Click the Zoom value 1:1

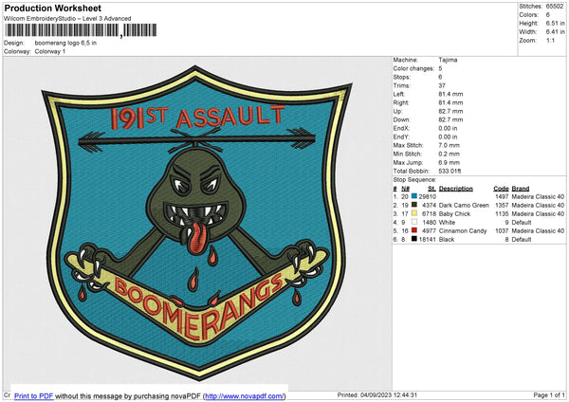pyautogui.click(x=550, y=40)
